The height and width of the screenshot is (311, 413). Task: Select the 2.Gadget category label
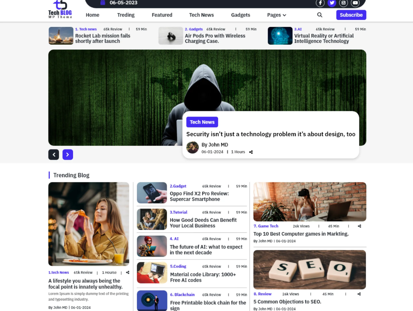[178, 186]
